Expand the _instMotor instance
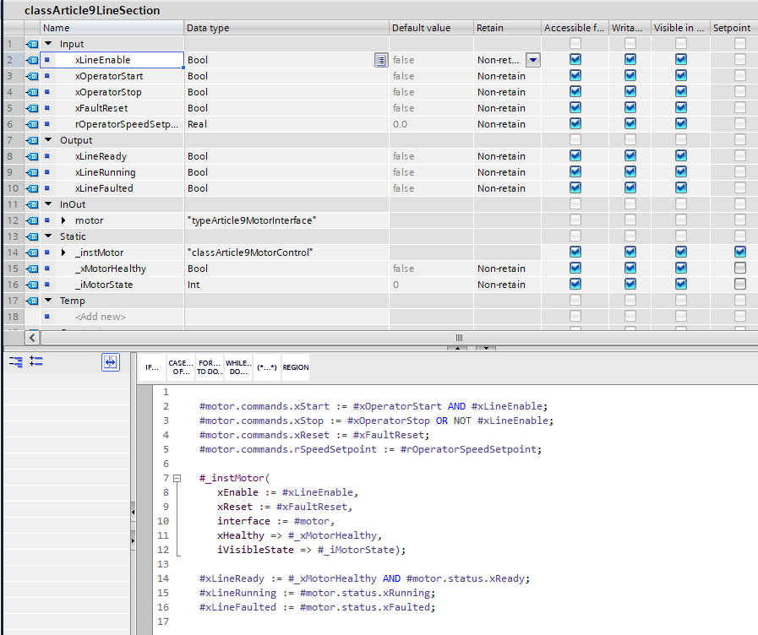758x635 pixels. 63,252
